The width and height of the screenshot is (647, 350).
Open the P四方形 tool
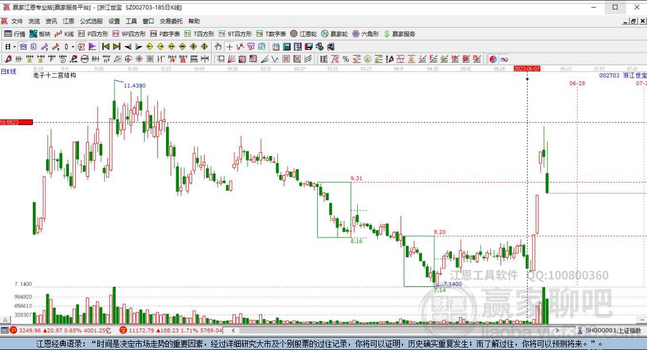94,34
